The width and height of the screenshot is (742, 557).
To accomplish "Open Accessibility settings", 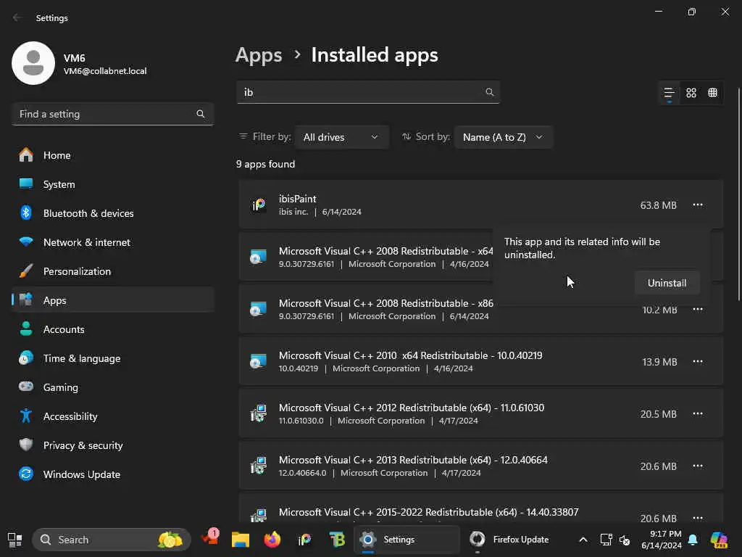I will (x=112, y=416).
